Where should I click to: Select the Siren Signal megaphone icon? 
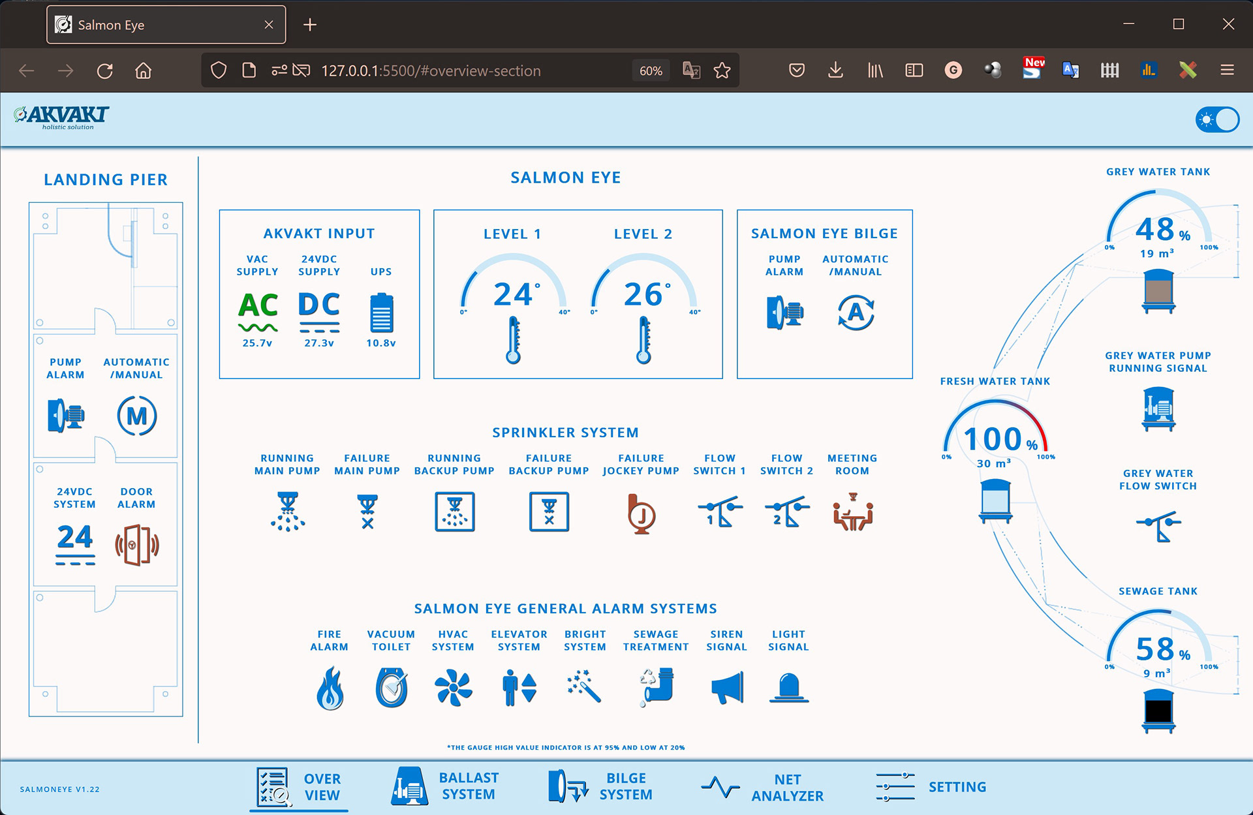pos(727,688)
